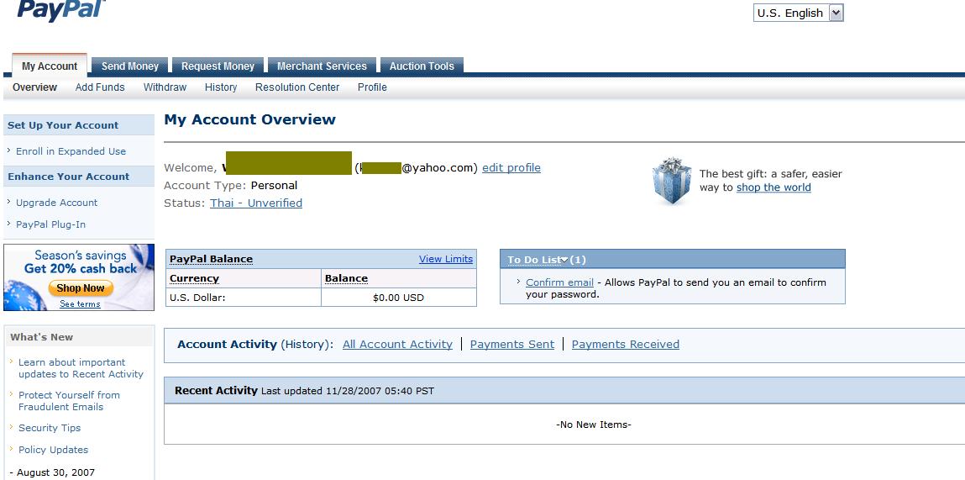Click the PayPal Balance header
The width and height of the screenshot is (965, 480).
(x=211, y=260)
